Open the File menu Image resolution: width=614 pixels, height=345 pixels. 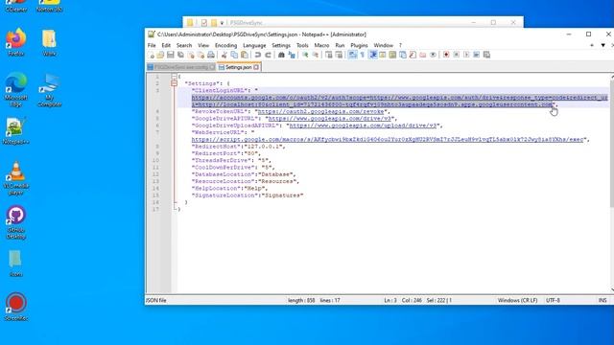click(x=152, y=45)
